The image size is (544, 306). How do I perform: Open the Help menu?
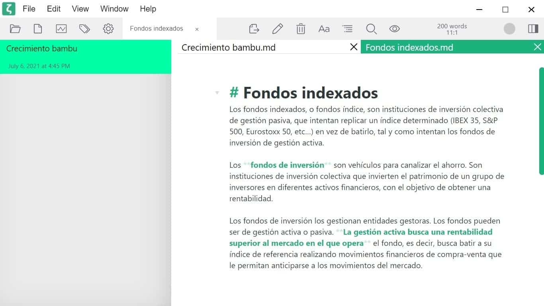148,9
